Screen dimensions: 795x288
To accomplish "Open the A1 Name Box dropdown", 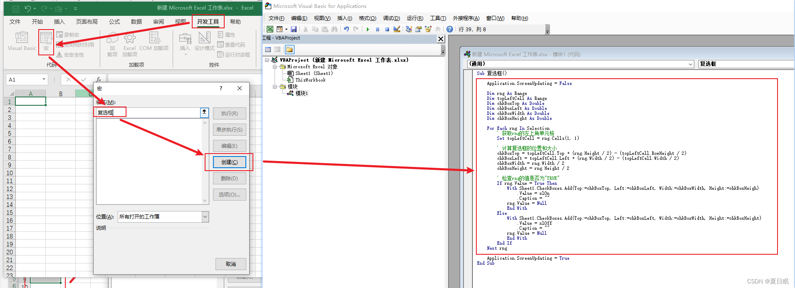I will [44, 79].
